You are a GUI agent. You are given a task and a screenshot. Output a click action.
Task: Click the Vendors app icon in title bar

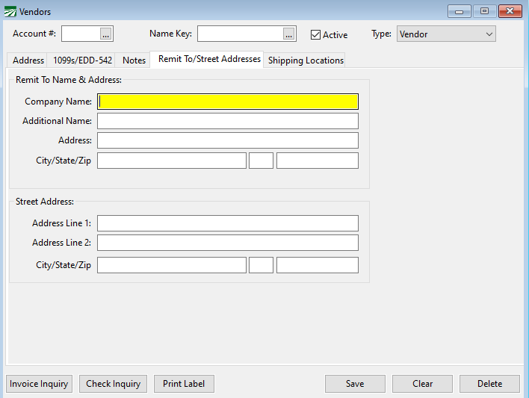click(10, 11)
